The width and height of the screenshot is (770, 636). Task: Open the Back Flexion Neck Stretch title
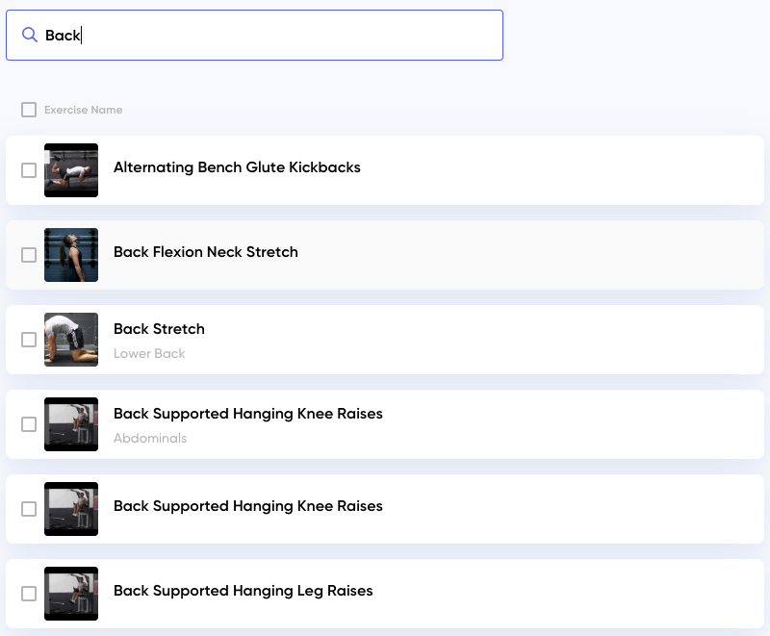click(206, 252)
